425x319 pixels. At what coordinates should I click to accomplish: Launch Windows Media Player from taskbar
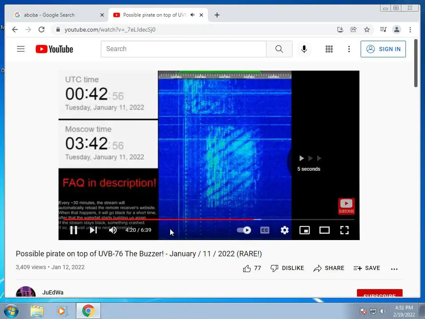pyautogui.click(x=62, y=311)
